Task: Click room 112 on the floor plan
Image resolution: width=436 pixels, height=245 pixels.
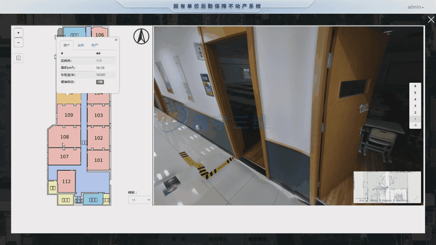Action: coord(66,181)
